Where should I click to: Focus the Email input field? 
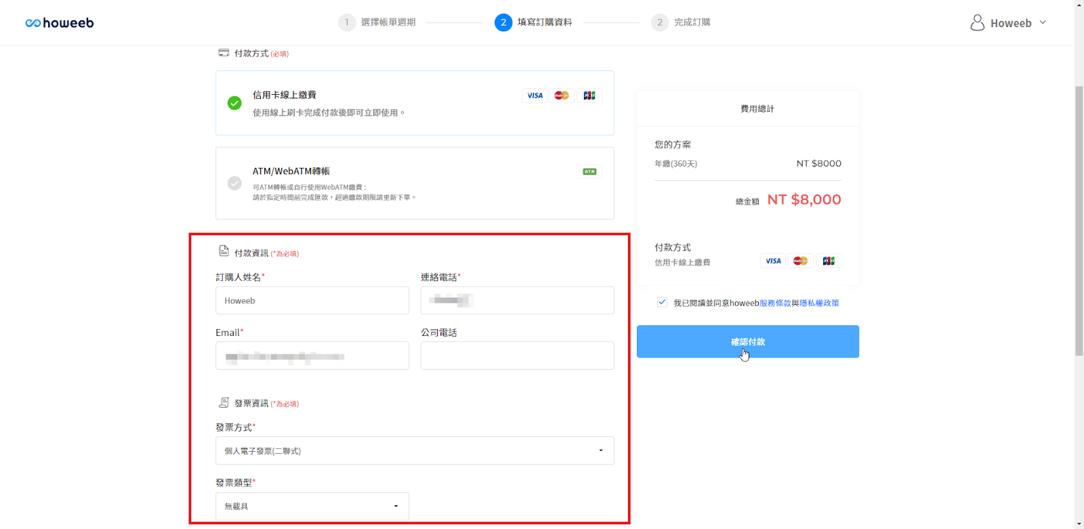pyautogui.click(x=312, y=356)
